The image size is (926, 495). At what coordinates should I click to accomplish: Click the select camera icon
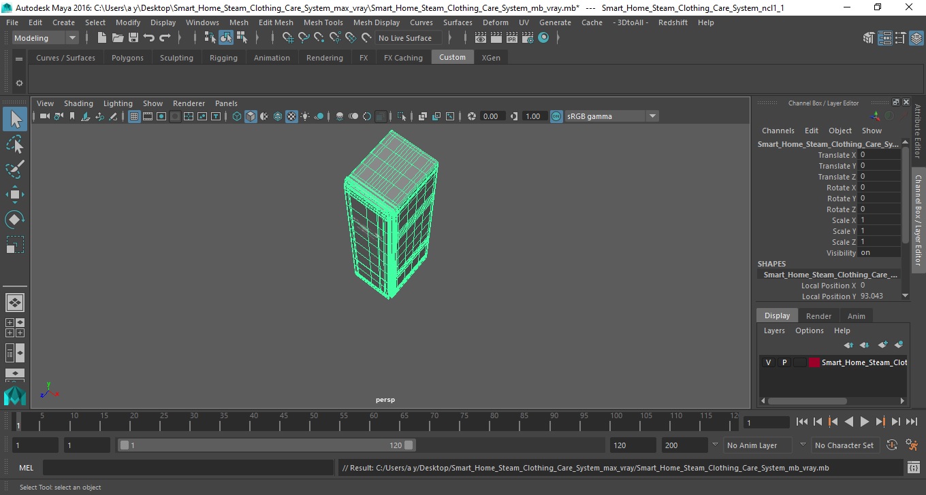click(44, 116)
